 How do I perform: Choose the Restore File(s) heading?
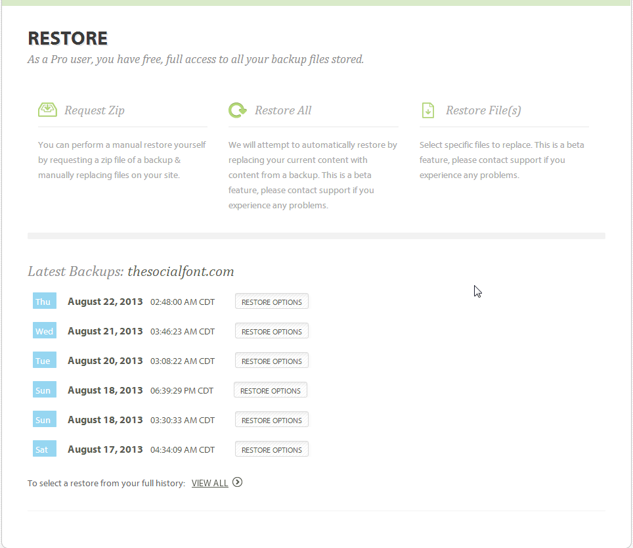pos(483,110)
